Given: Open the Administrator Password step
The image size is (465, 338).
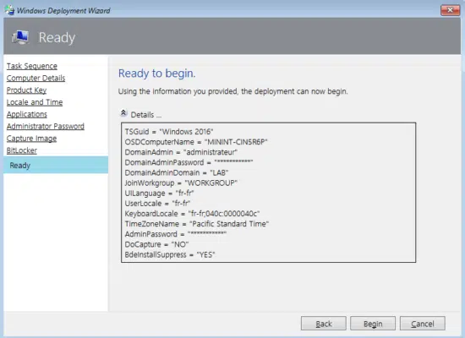Looking at the screenshot, I should (x=46, y=126).
